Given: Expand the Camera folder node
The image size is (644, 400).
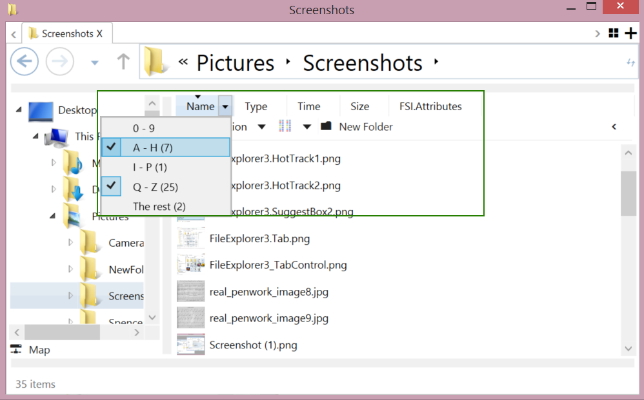Looking at the screenshot, I should coord(70,242).
